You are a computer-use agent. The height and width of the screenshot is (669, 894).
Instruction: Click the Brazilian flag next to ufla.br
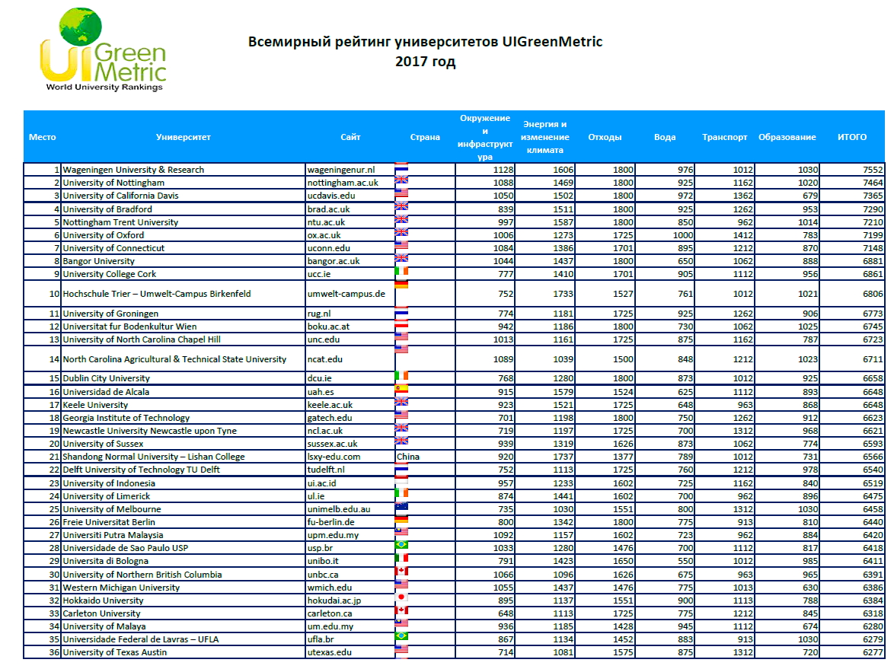401,636
